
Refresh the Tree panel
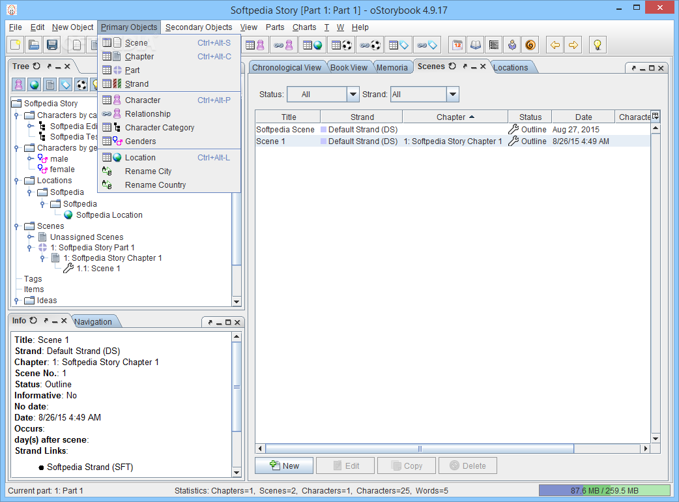click(x=36, y=66)
